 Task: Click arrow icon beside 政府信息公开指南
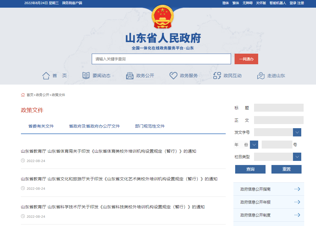(x=297, y=189)
